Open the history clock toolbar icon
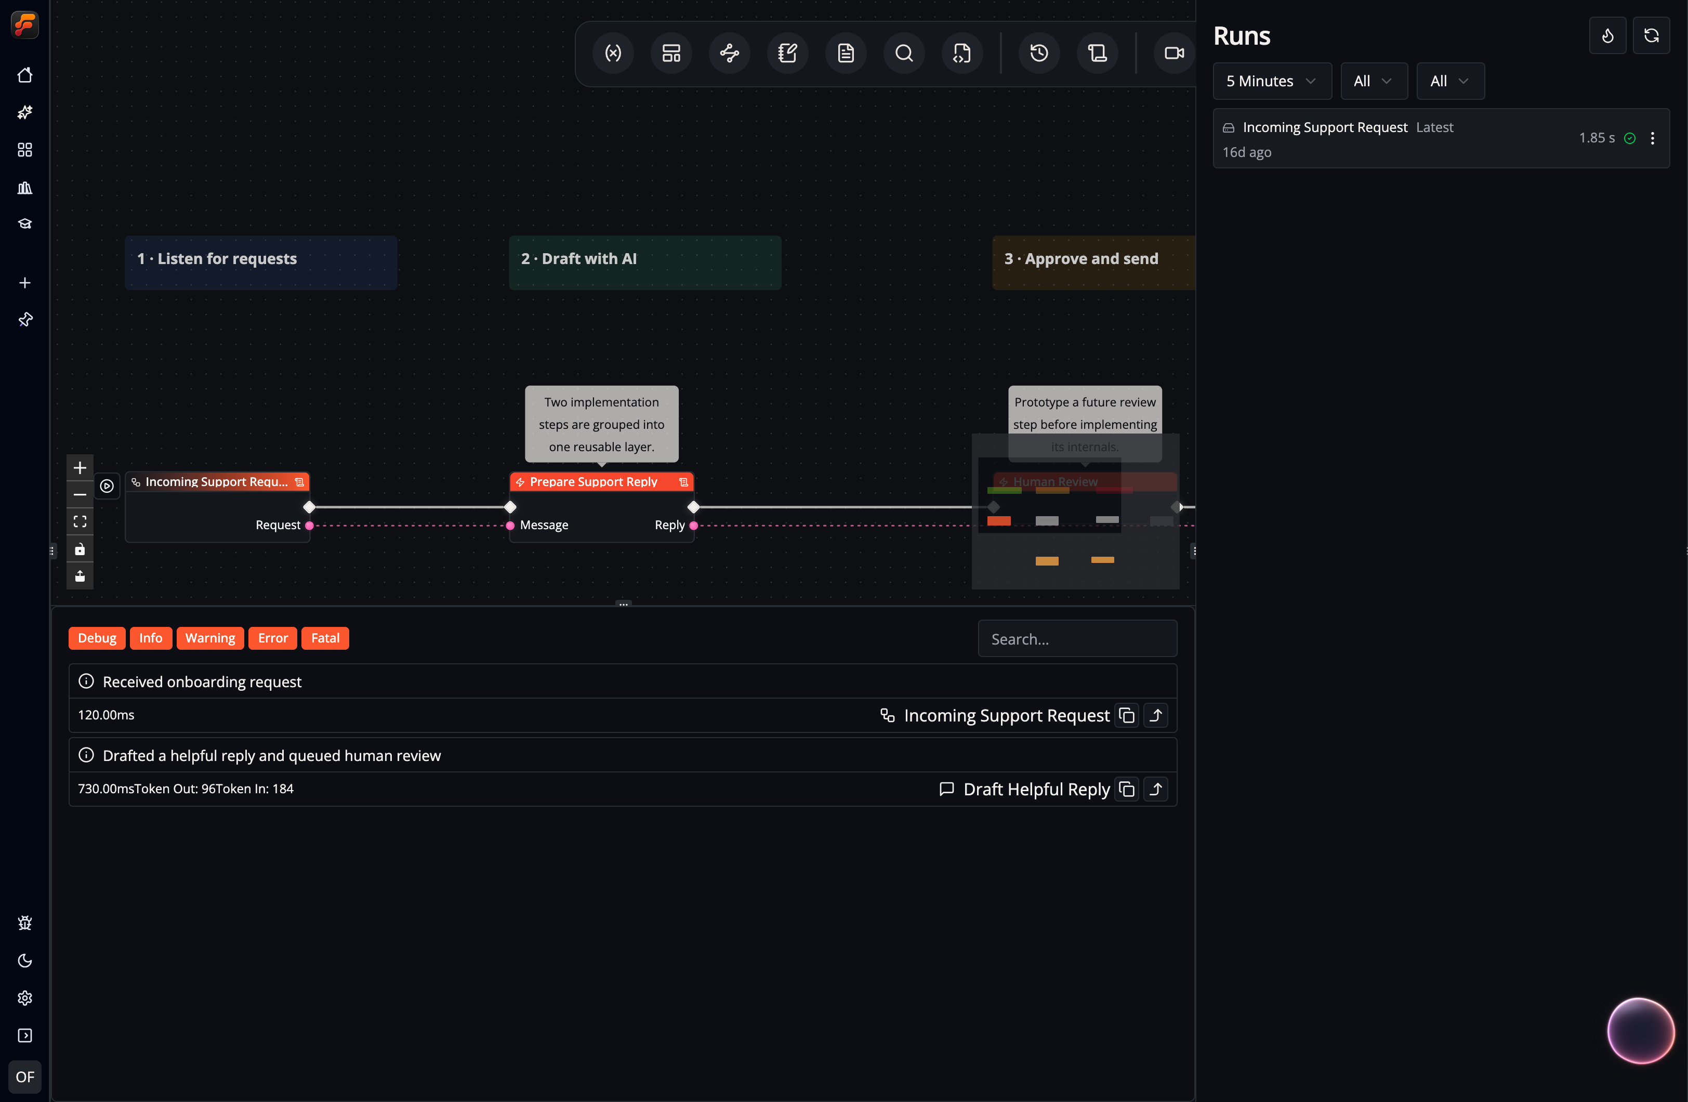Viewport: 1688px width, 1102px height. tap(1039, 53)
